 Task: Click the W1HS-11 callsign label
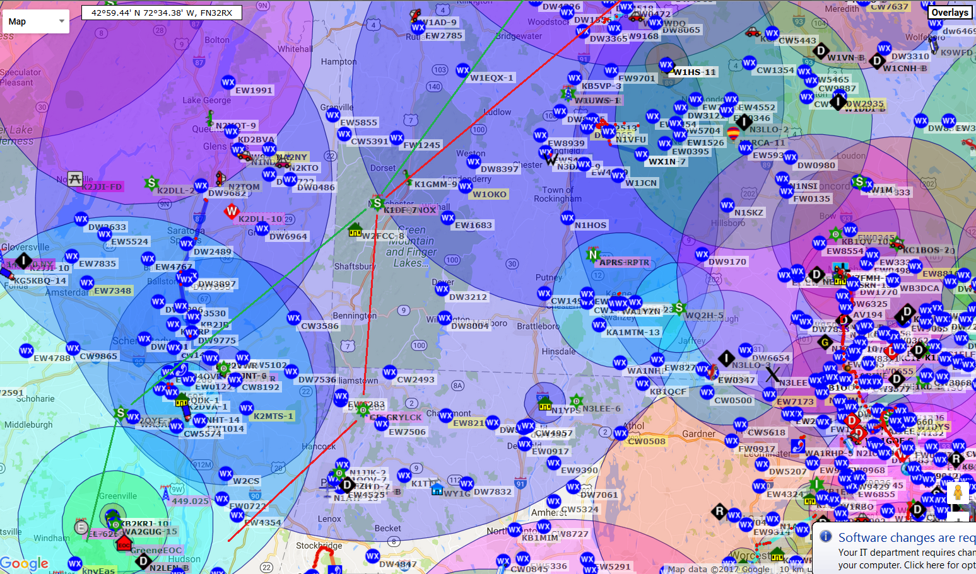[694, 72]
